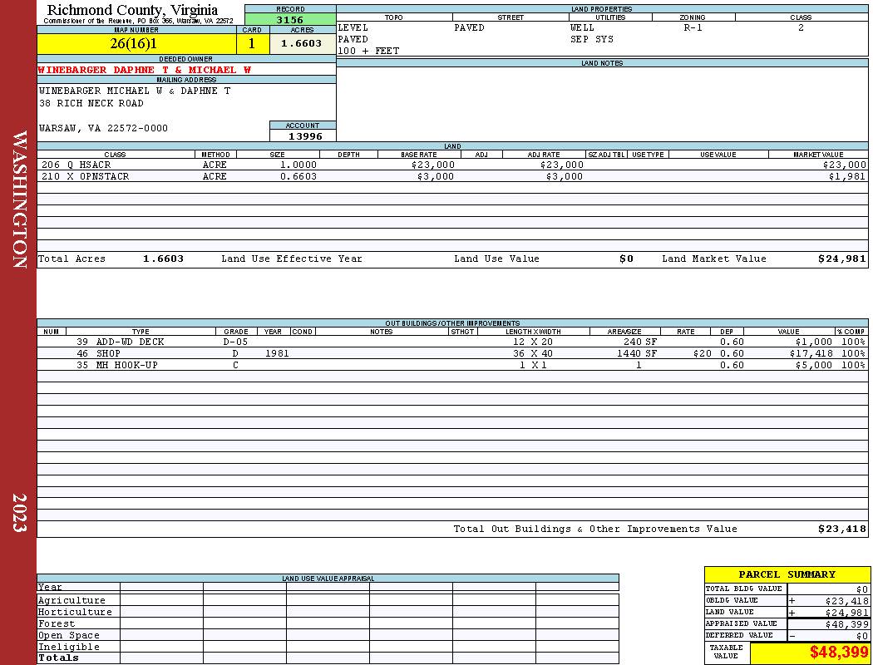Screen dimensions: 873x665
Task: Click MH HOOK-UP value $5,000
Action: point(814,366)
